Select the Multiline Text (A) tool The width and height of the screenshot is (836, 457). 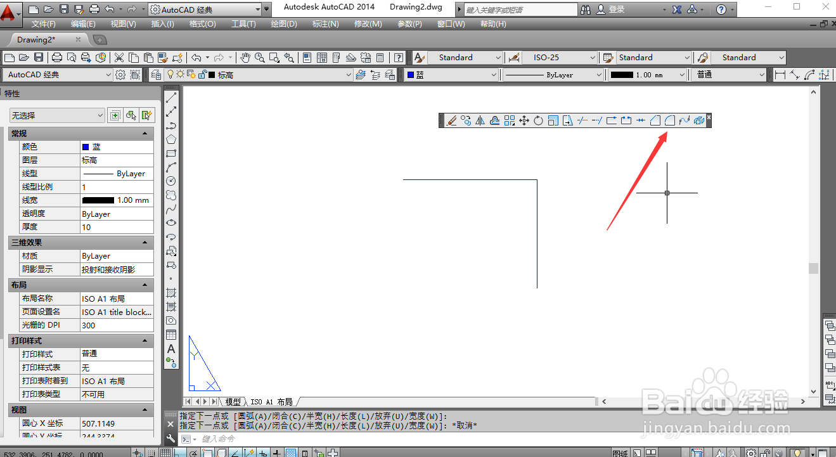coord(171,349)
